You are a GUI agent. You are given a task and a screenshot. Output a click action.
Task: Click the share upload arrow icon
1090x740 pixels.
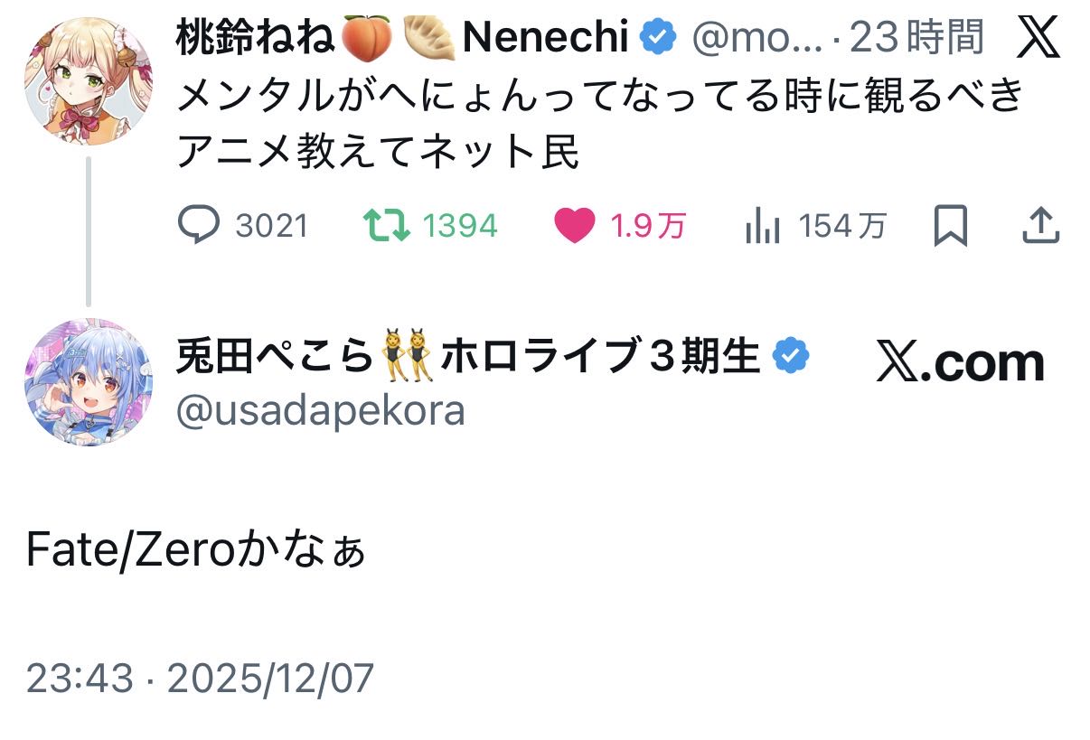1039,225
